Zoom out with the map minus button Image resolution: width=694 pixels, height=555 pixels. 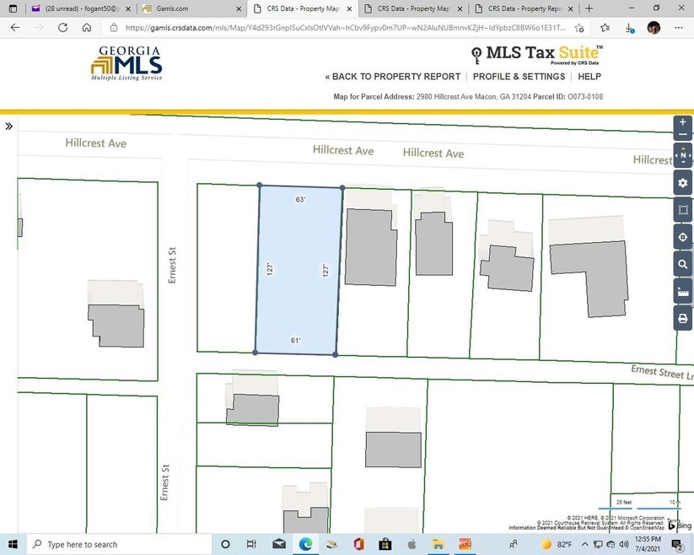(683, 135)
